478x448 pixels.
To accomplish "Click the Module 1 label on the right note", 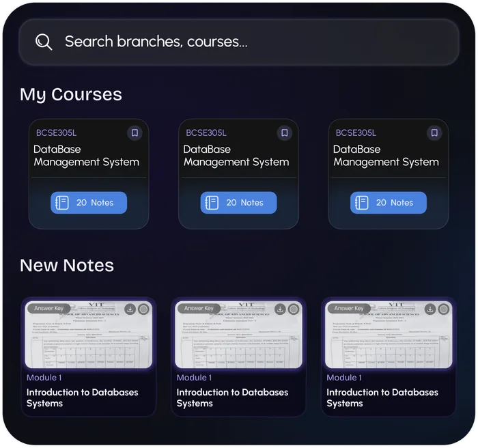I will 344,378.
